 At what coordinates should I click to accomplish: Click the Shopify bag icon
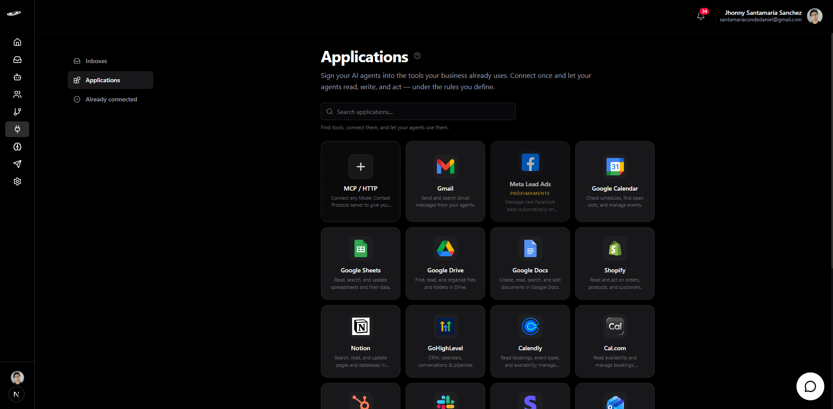pyautogui.click(x=615, y=248)
